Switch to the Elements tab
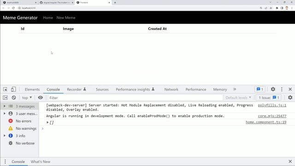The width and height of the screenshot is (295, 166). 32,89
